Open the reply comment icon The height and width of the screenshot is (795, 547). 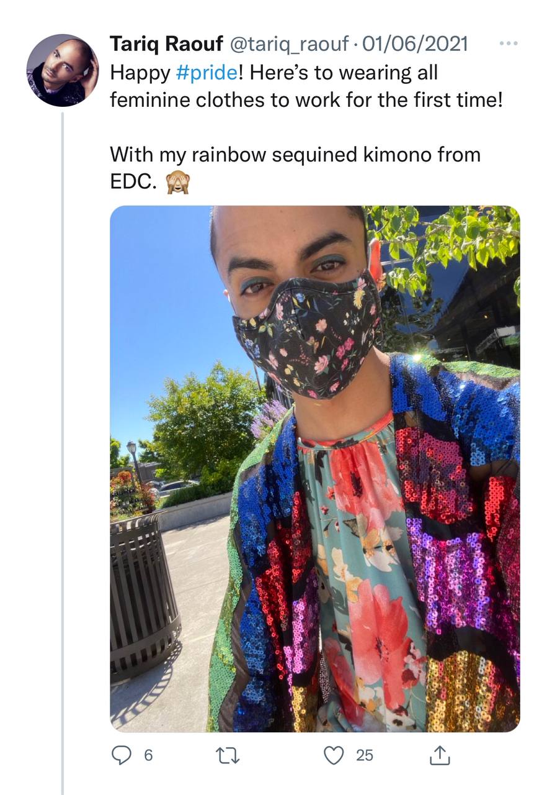(x=120, y=755)
